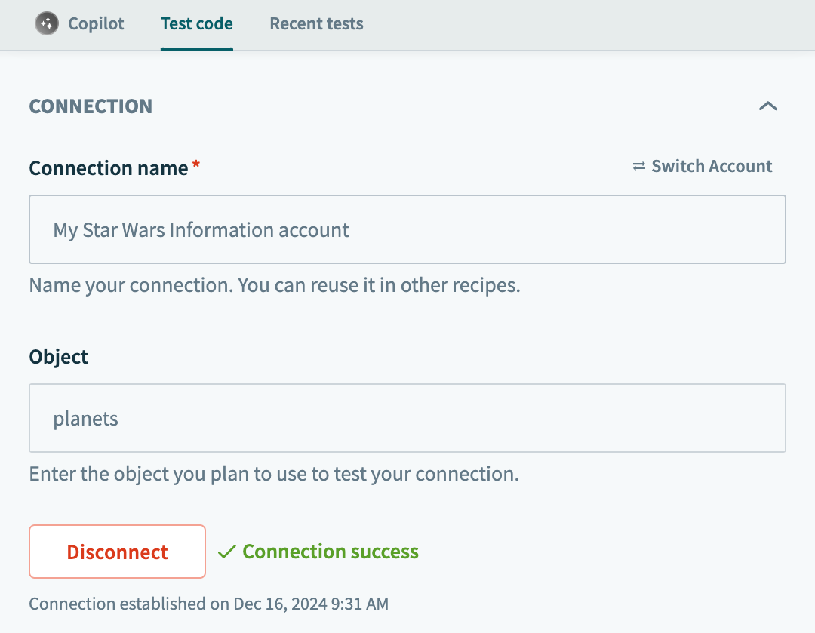This screenshot has width=815, height=633.
Task: Focus the Object input field
Action: (x=407, y=418)
